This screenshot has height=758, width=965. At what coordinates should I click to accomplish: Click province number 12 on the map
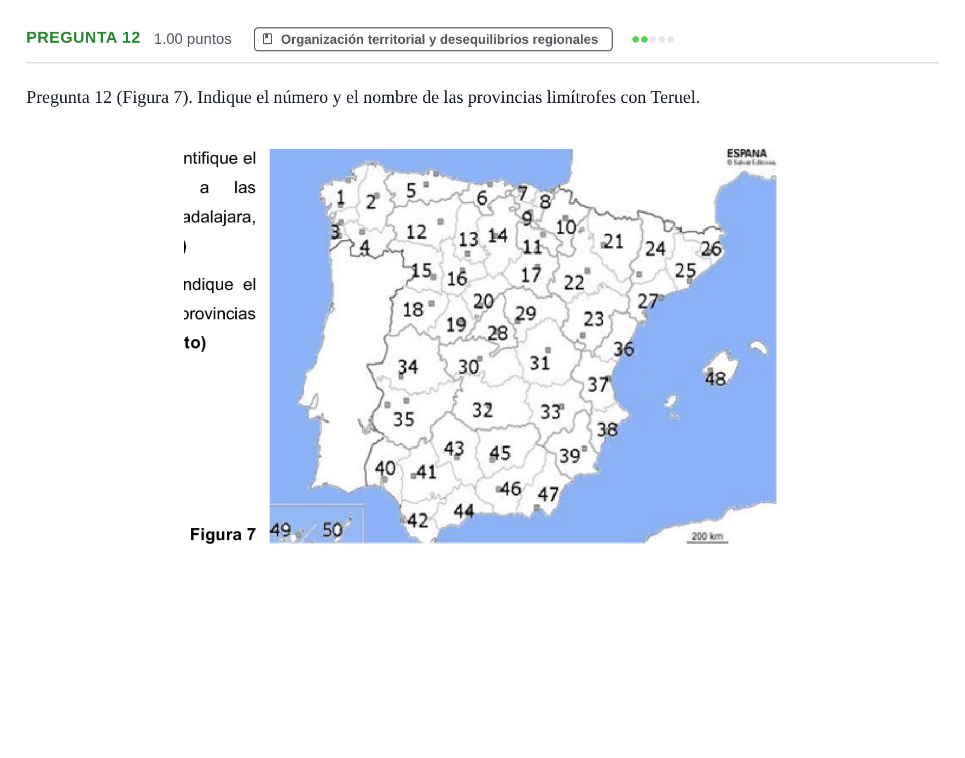[416, 232]
